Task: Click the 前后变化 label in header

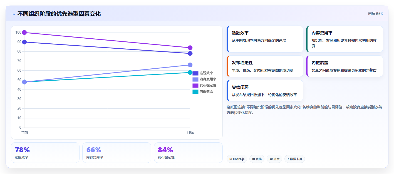Action: 375,13
